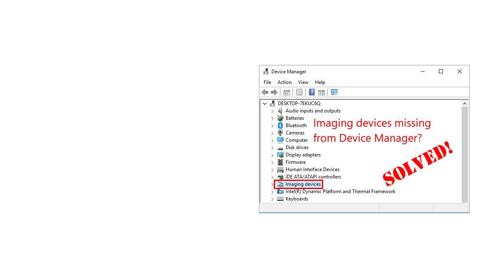Viewport: 489px width, 275px height.
Task: Expand the Display adapters category
Action: tap(273, 155)
